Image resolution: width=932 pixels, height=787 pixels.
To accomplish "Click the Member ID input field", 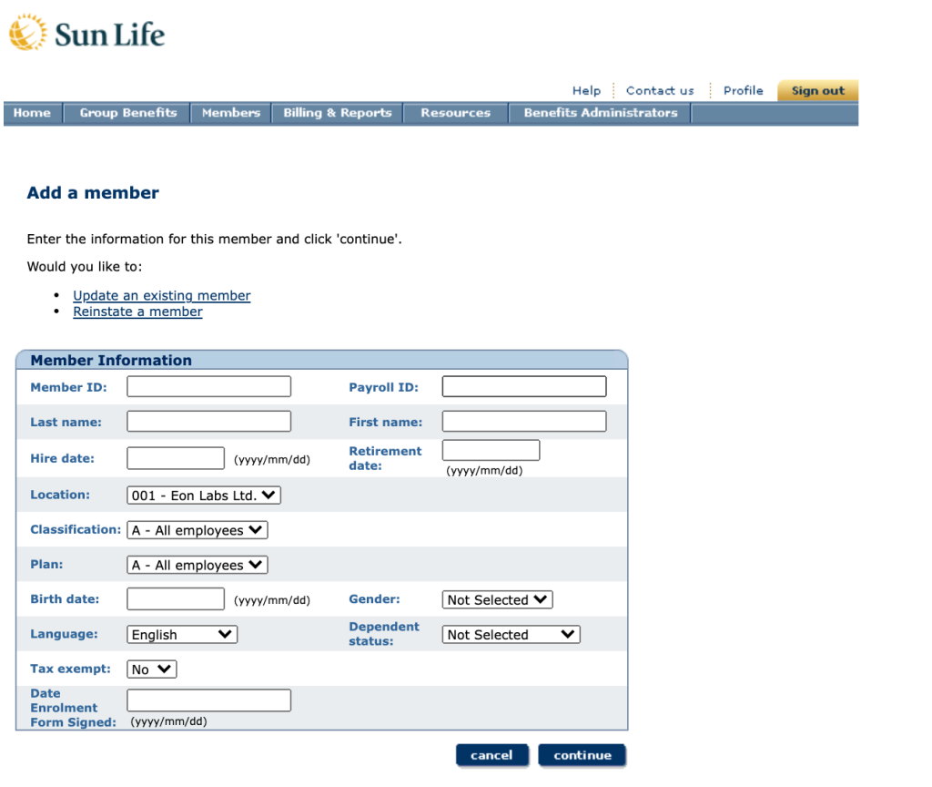I will pyautogui.click(x=208, y=387).
